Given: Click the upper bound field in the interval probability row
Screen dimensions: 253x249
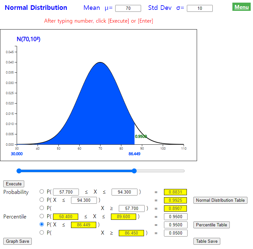Looking at the screenshot, I should 124,192.
